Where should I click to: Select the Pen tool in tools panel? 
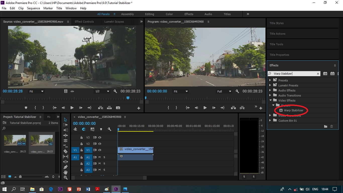66,167
